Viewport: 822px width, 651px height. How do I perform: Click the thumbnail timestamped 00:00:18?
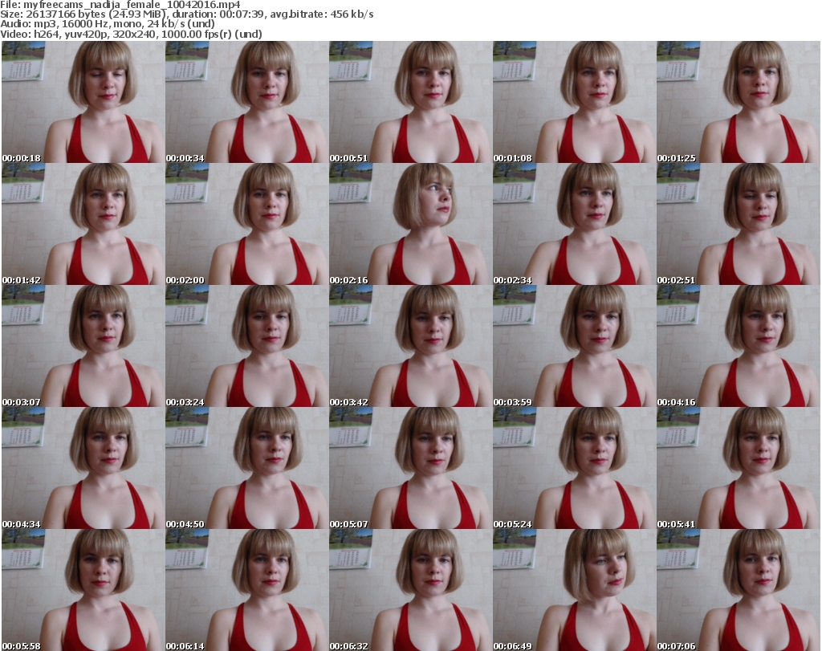pyautogui.click(x=83, y=102)
